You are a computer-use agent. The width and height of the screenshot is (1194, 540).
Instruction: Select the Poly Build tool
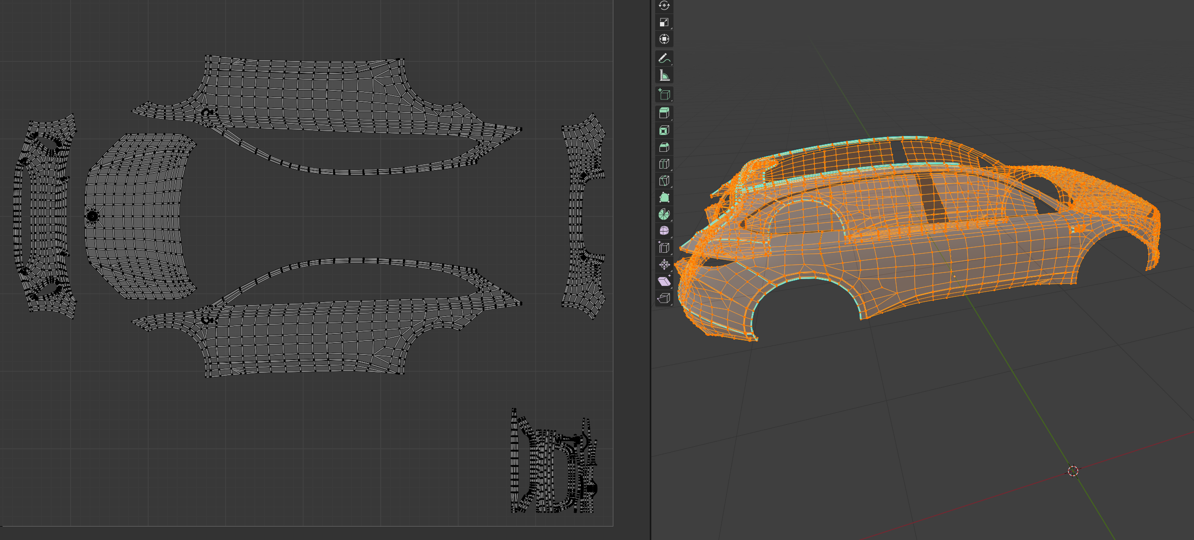[x=664, y=197]
